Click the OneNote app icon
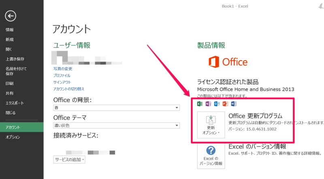 click(x=208, y=104)
